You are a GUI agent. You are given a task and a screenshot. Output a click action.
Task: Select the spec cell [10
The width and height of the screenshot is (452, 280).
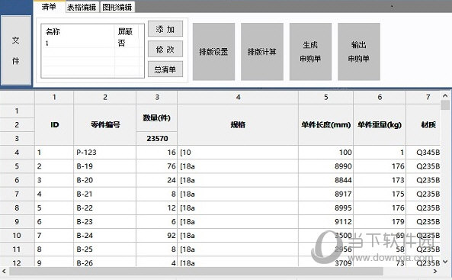[x=238, y=153]
